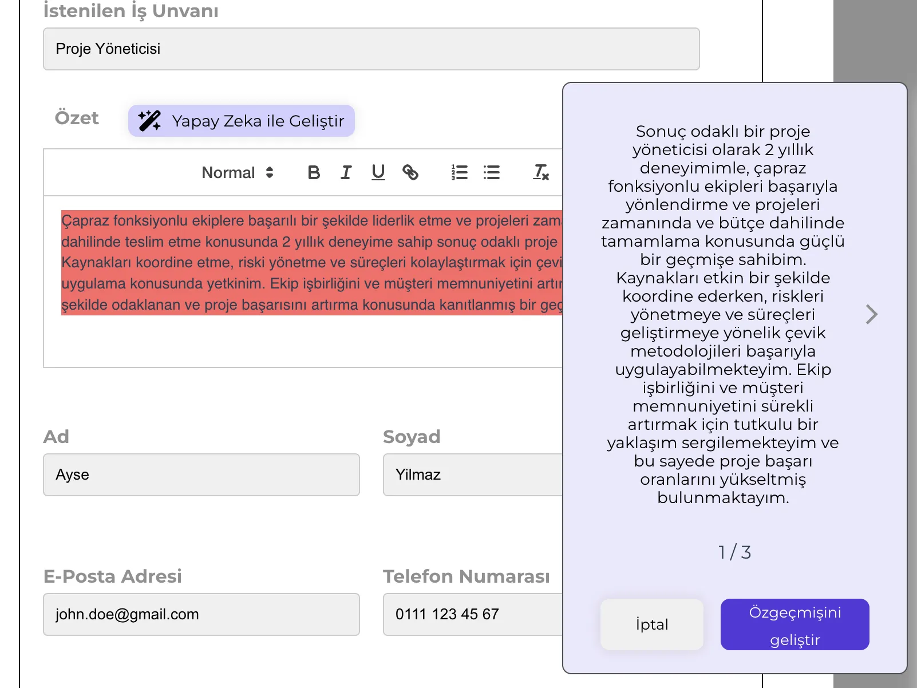
Task: Edit the İstenilen İş Unvanı field
Action: [x=371, y=49]
